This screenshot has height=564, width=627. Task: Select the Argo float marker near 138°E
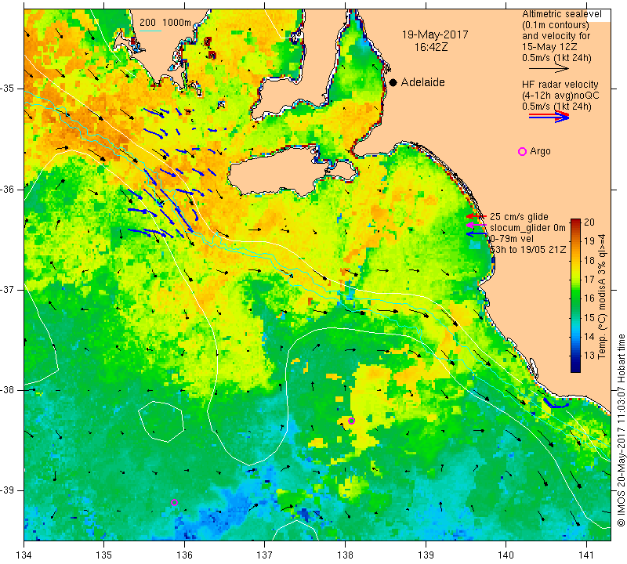(351, 421)
